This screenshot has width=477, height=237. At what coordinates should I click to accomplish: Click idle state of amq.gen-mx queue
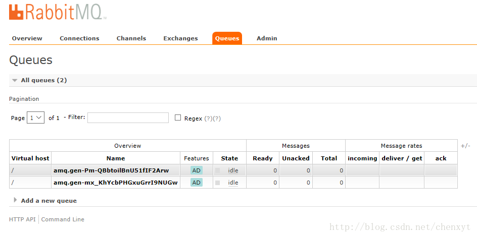click(x=233, y=183)
